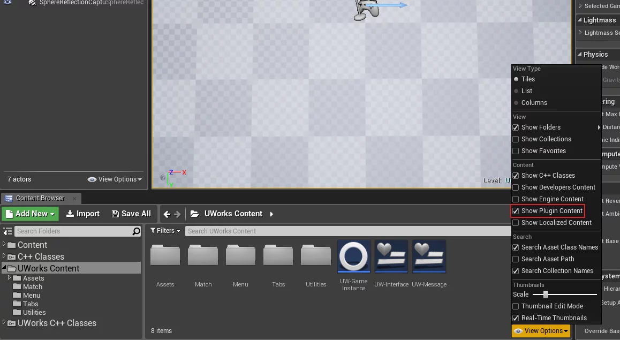
Task: Click the forward navigation arrow
Action: (177, 214)
